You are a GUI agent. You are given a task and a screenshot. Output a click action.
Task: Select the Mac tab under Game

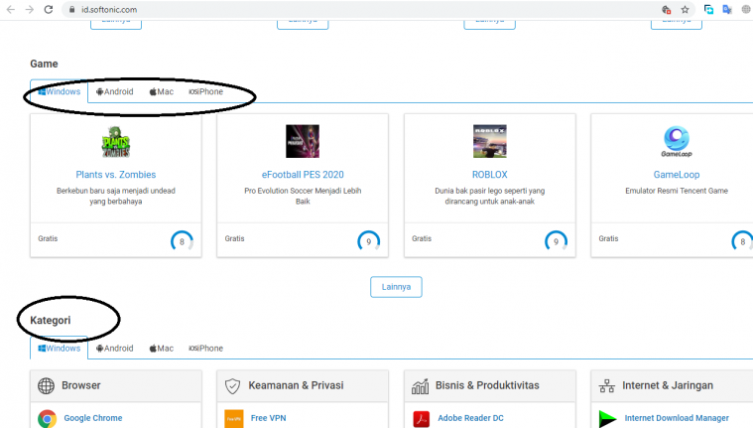(x=162, y=91)
